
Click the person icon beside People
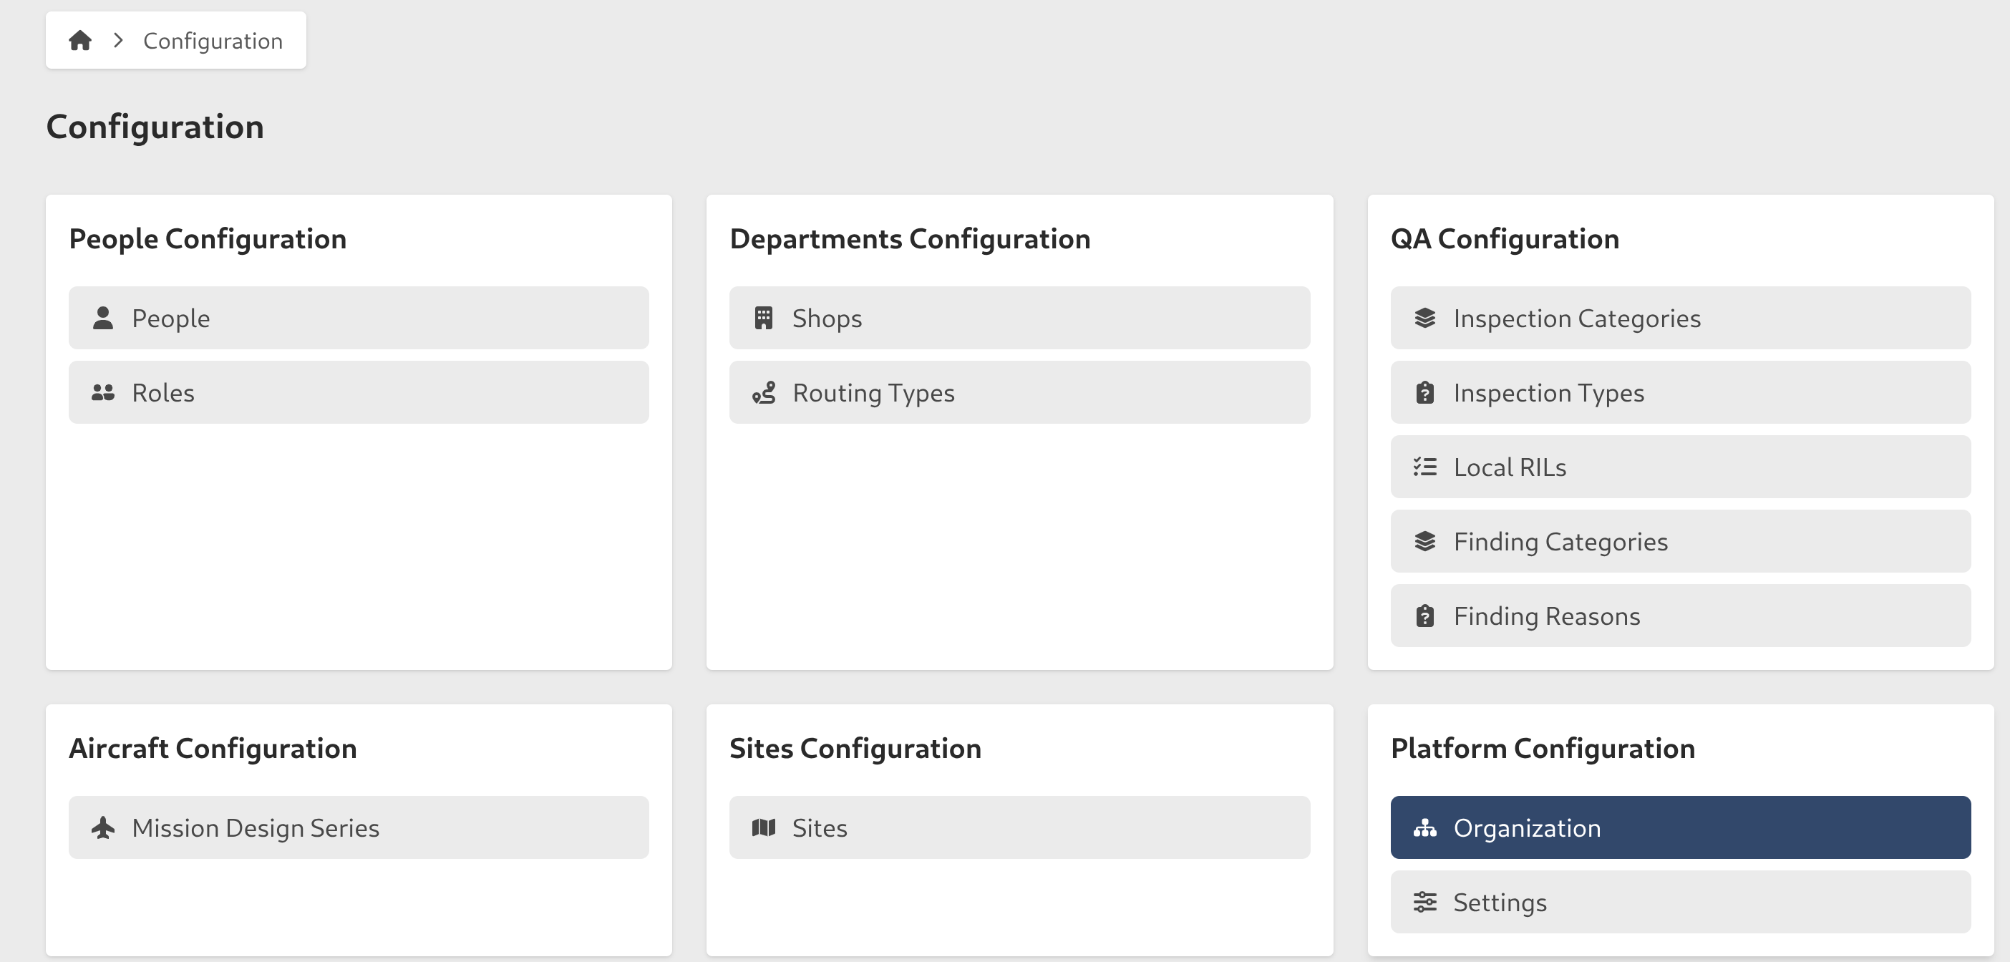click(x=102, y=318)
